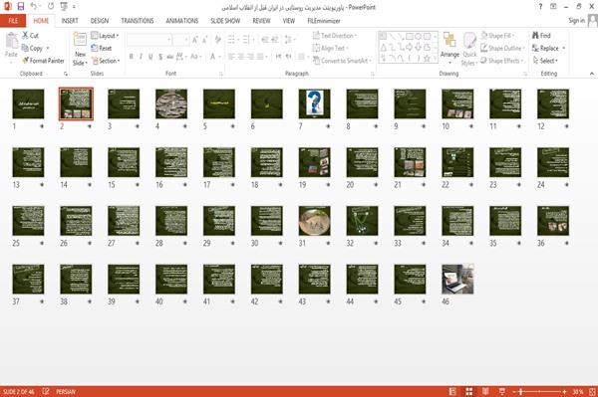Open Shape Effects dropdown
598x397 pixels.
(501, 61)
